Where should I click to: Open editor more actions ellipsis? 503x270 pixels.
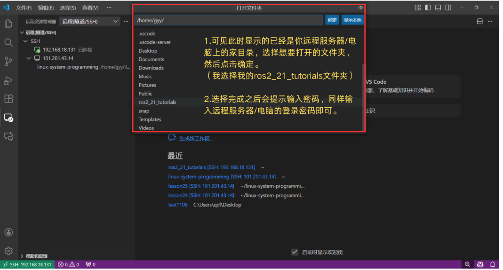(490, 22)
